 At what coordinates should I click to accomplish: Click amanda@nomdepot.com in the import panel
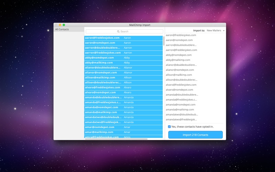[x=181, y=105]
